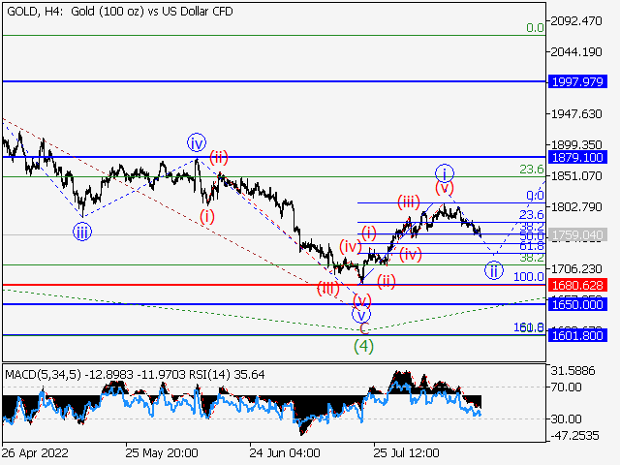Click the blue 100.0 Fibonacci label

529,277
